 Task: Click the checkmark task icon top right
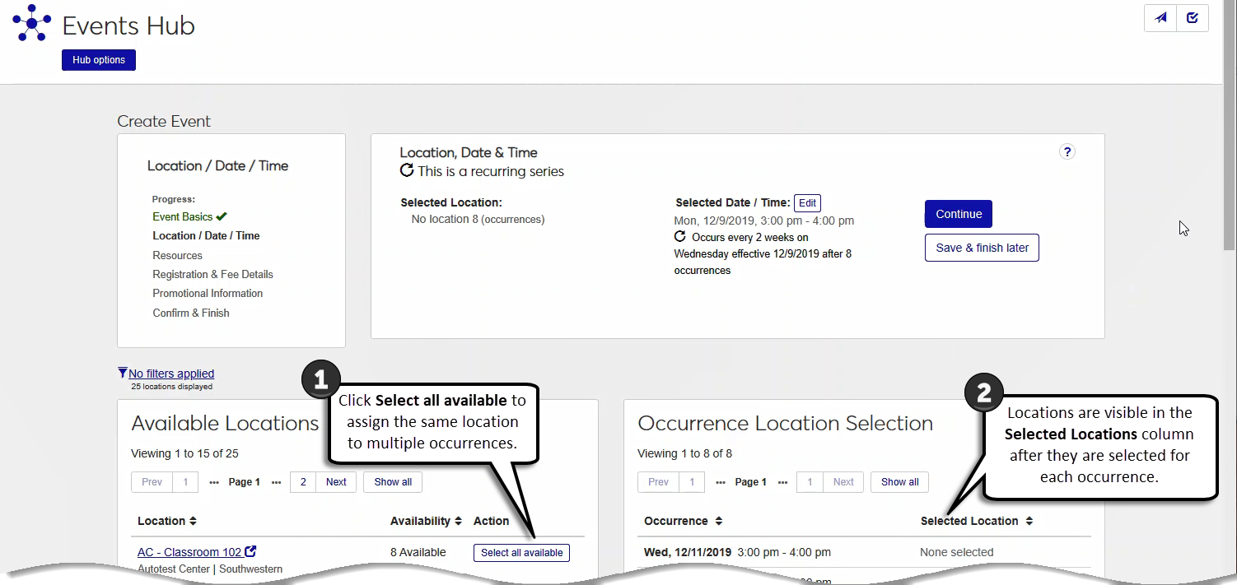(x=1193, y=18)
